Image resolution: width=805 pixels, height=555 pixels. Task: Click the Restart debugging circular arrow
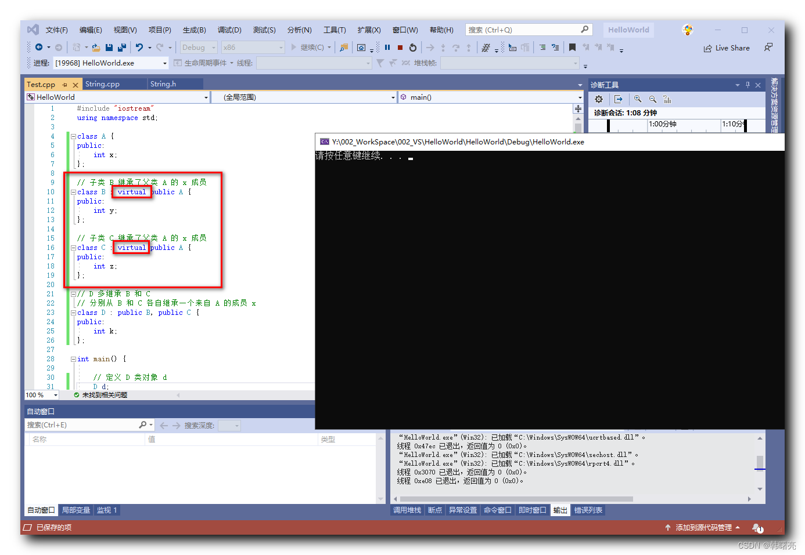click(413, 48)
